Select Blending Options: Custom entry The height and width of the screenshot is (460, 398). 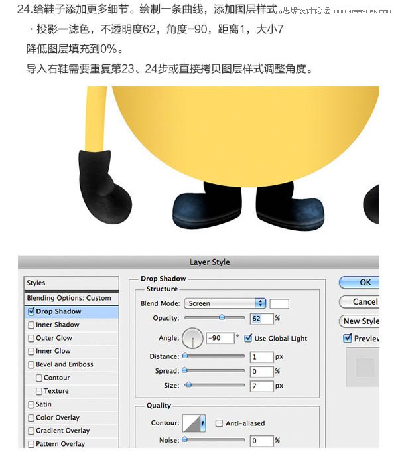pyautogui.click(x=72, y=298)
